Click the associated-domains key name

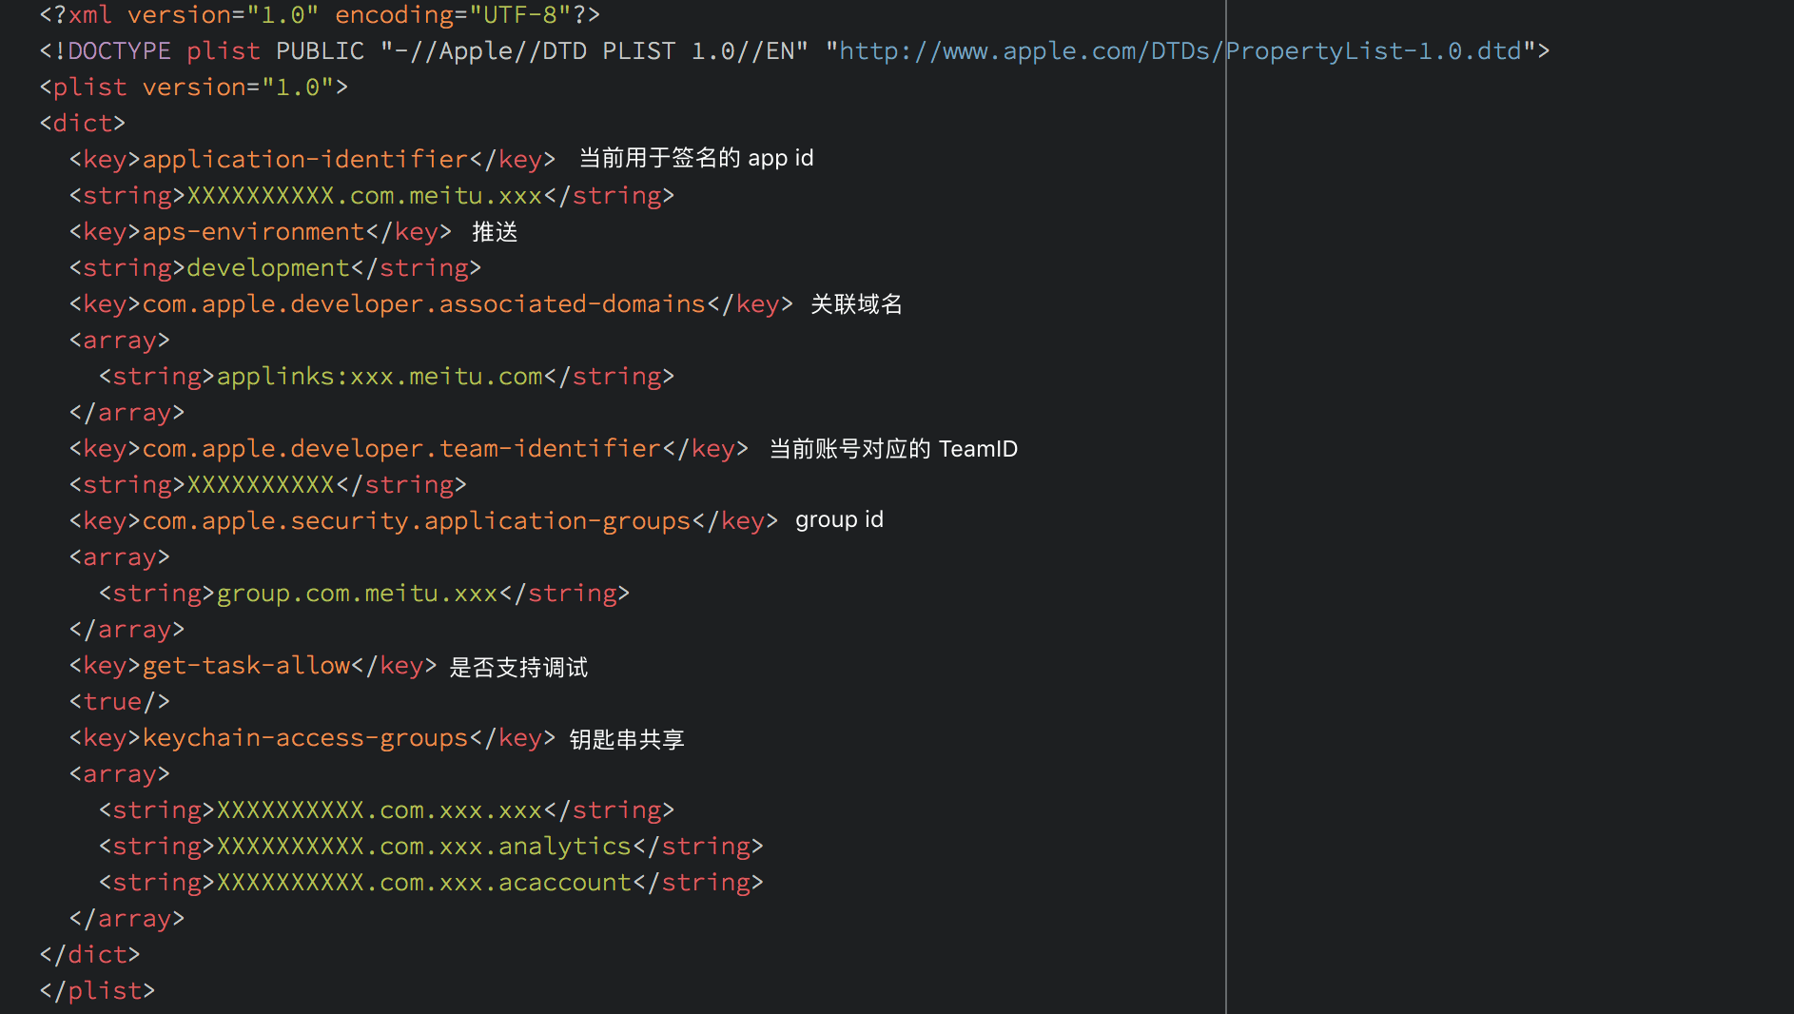423,304
